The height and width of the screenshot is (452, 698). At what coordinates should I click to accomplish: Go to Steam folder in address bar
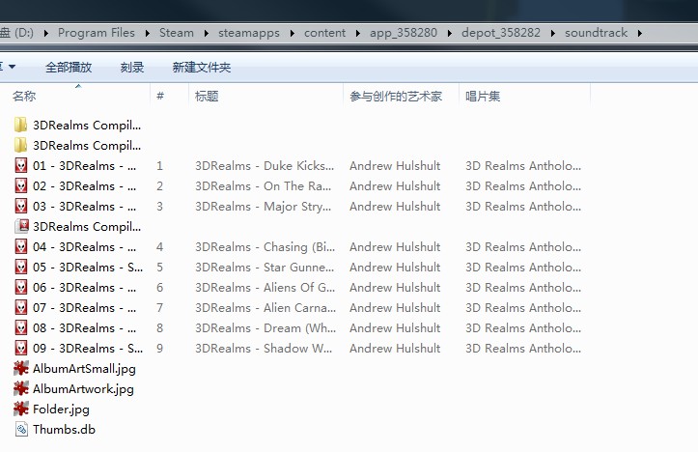pyautogui.click(x=177, y=33)
